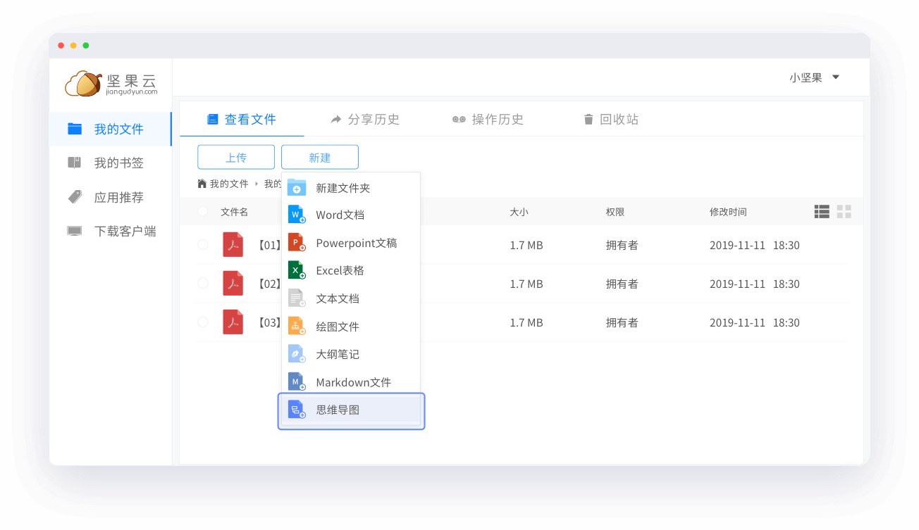
Task: Click the 新建文件夹 folder icon
Action: (x=297, y=188)
